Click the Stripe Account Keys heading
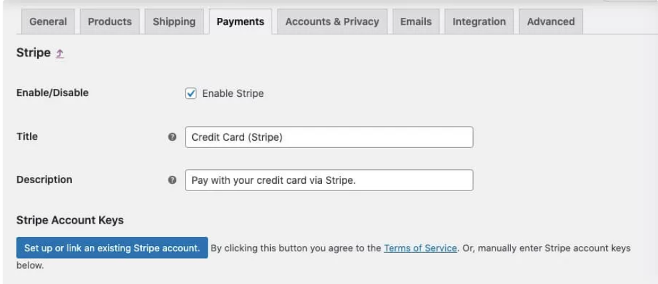The width and height of the screenshot is (658, 284). point(70,220)
